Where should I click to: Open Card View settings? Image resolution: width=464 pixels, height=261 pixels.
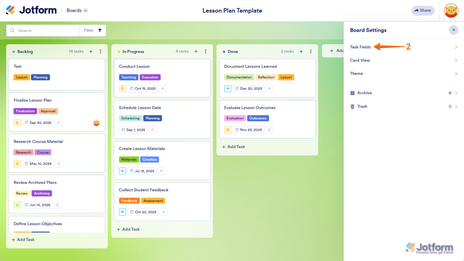point(360,60)
